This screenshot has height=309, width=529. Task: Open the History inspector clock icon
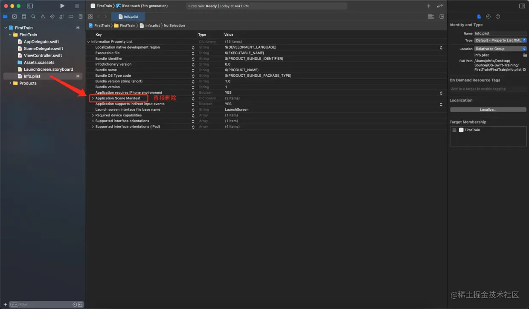488,16
